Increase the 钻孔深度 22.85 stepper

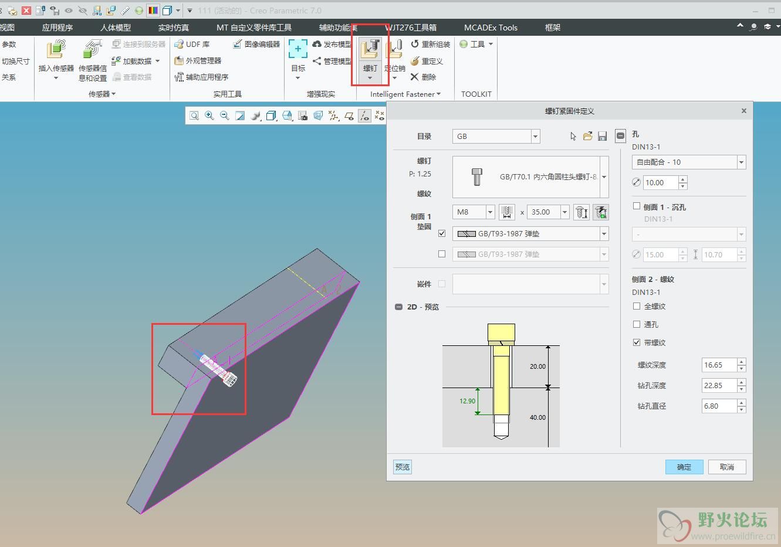pos(742,382)
